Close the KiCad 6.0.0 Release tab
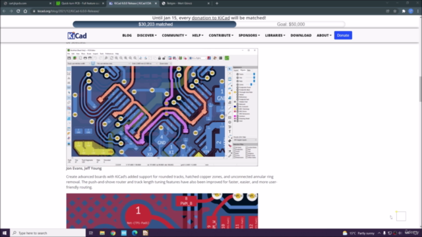The width and height of the screenshot is (422, 237). [x=156, y=3]
